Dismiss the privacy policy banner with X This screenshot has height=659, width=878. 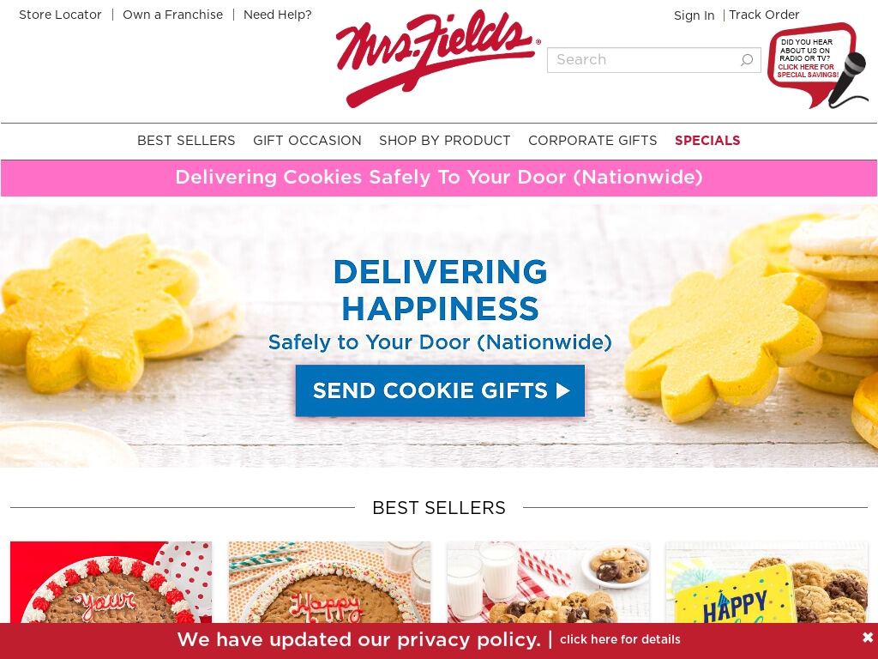coord(868,638)
